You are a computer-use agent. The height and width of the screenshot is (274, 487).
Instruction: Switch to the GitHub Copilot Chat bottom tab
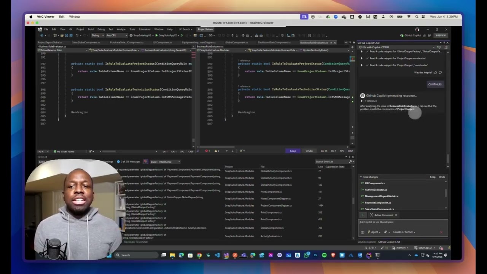389,242
